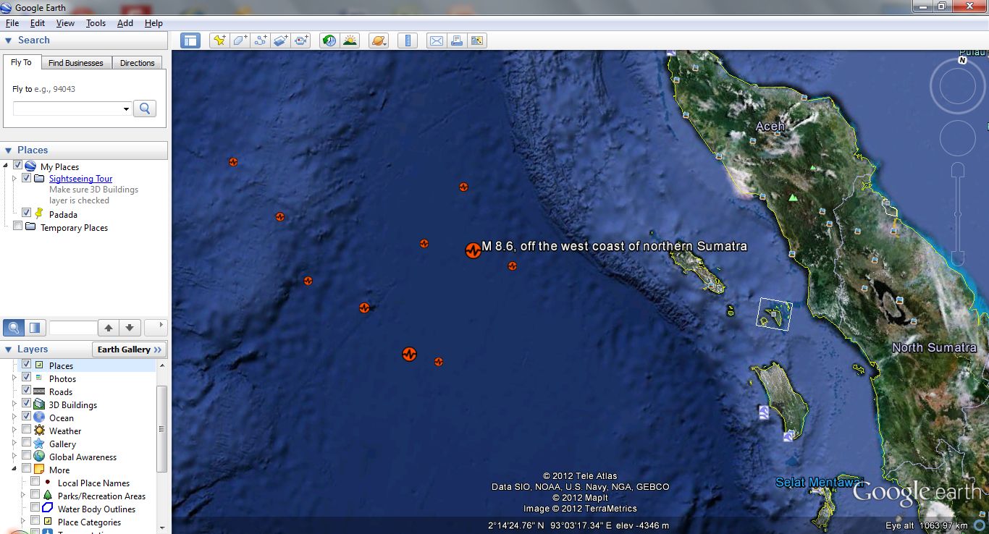Viewport: 989px width, 534px height.
Task: Collapse the Places panel triangle
Action: (x=9, y=151)
